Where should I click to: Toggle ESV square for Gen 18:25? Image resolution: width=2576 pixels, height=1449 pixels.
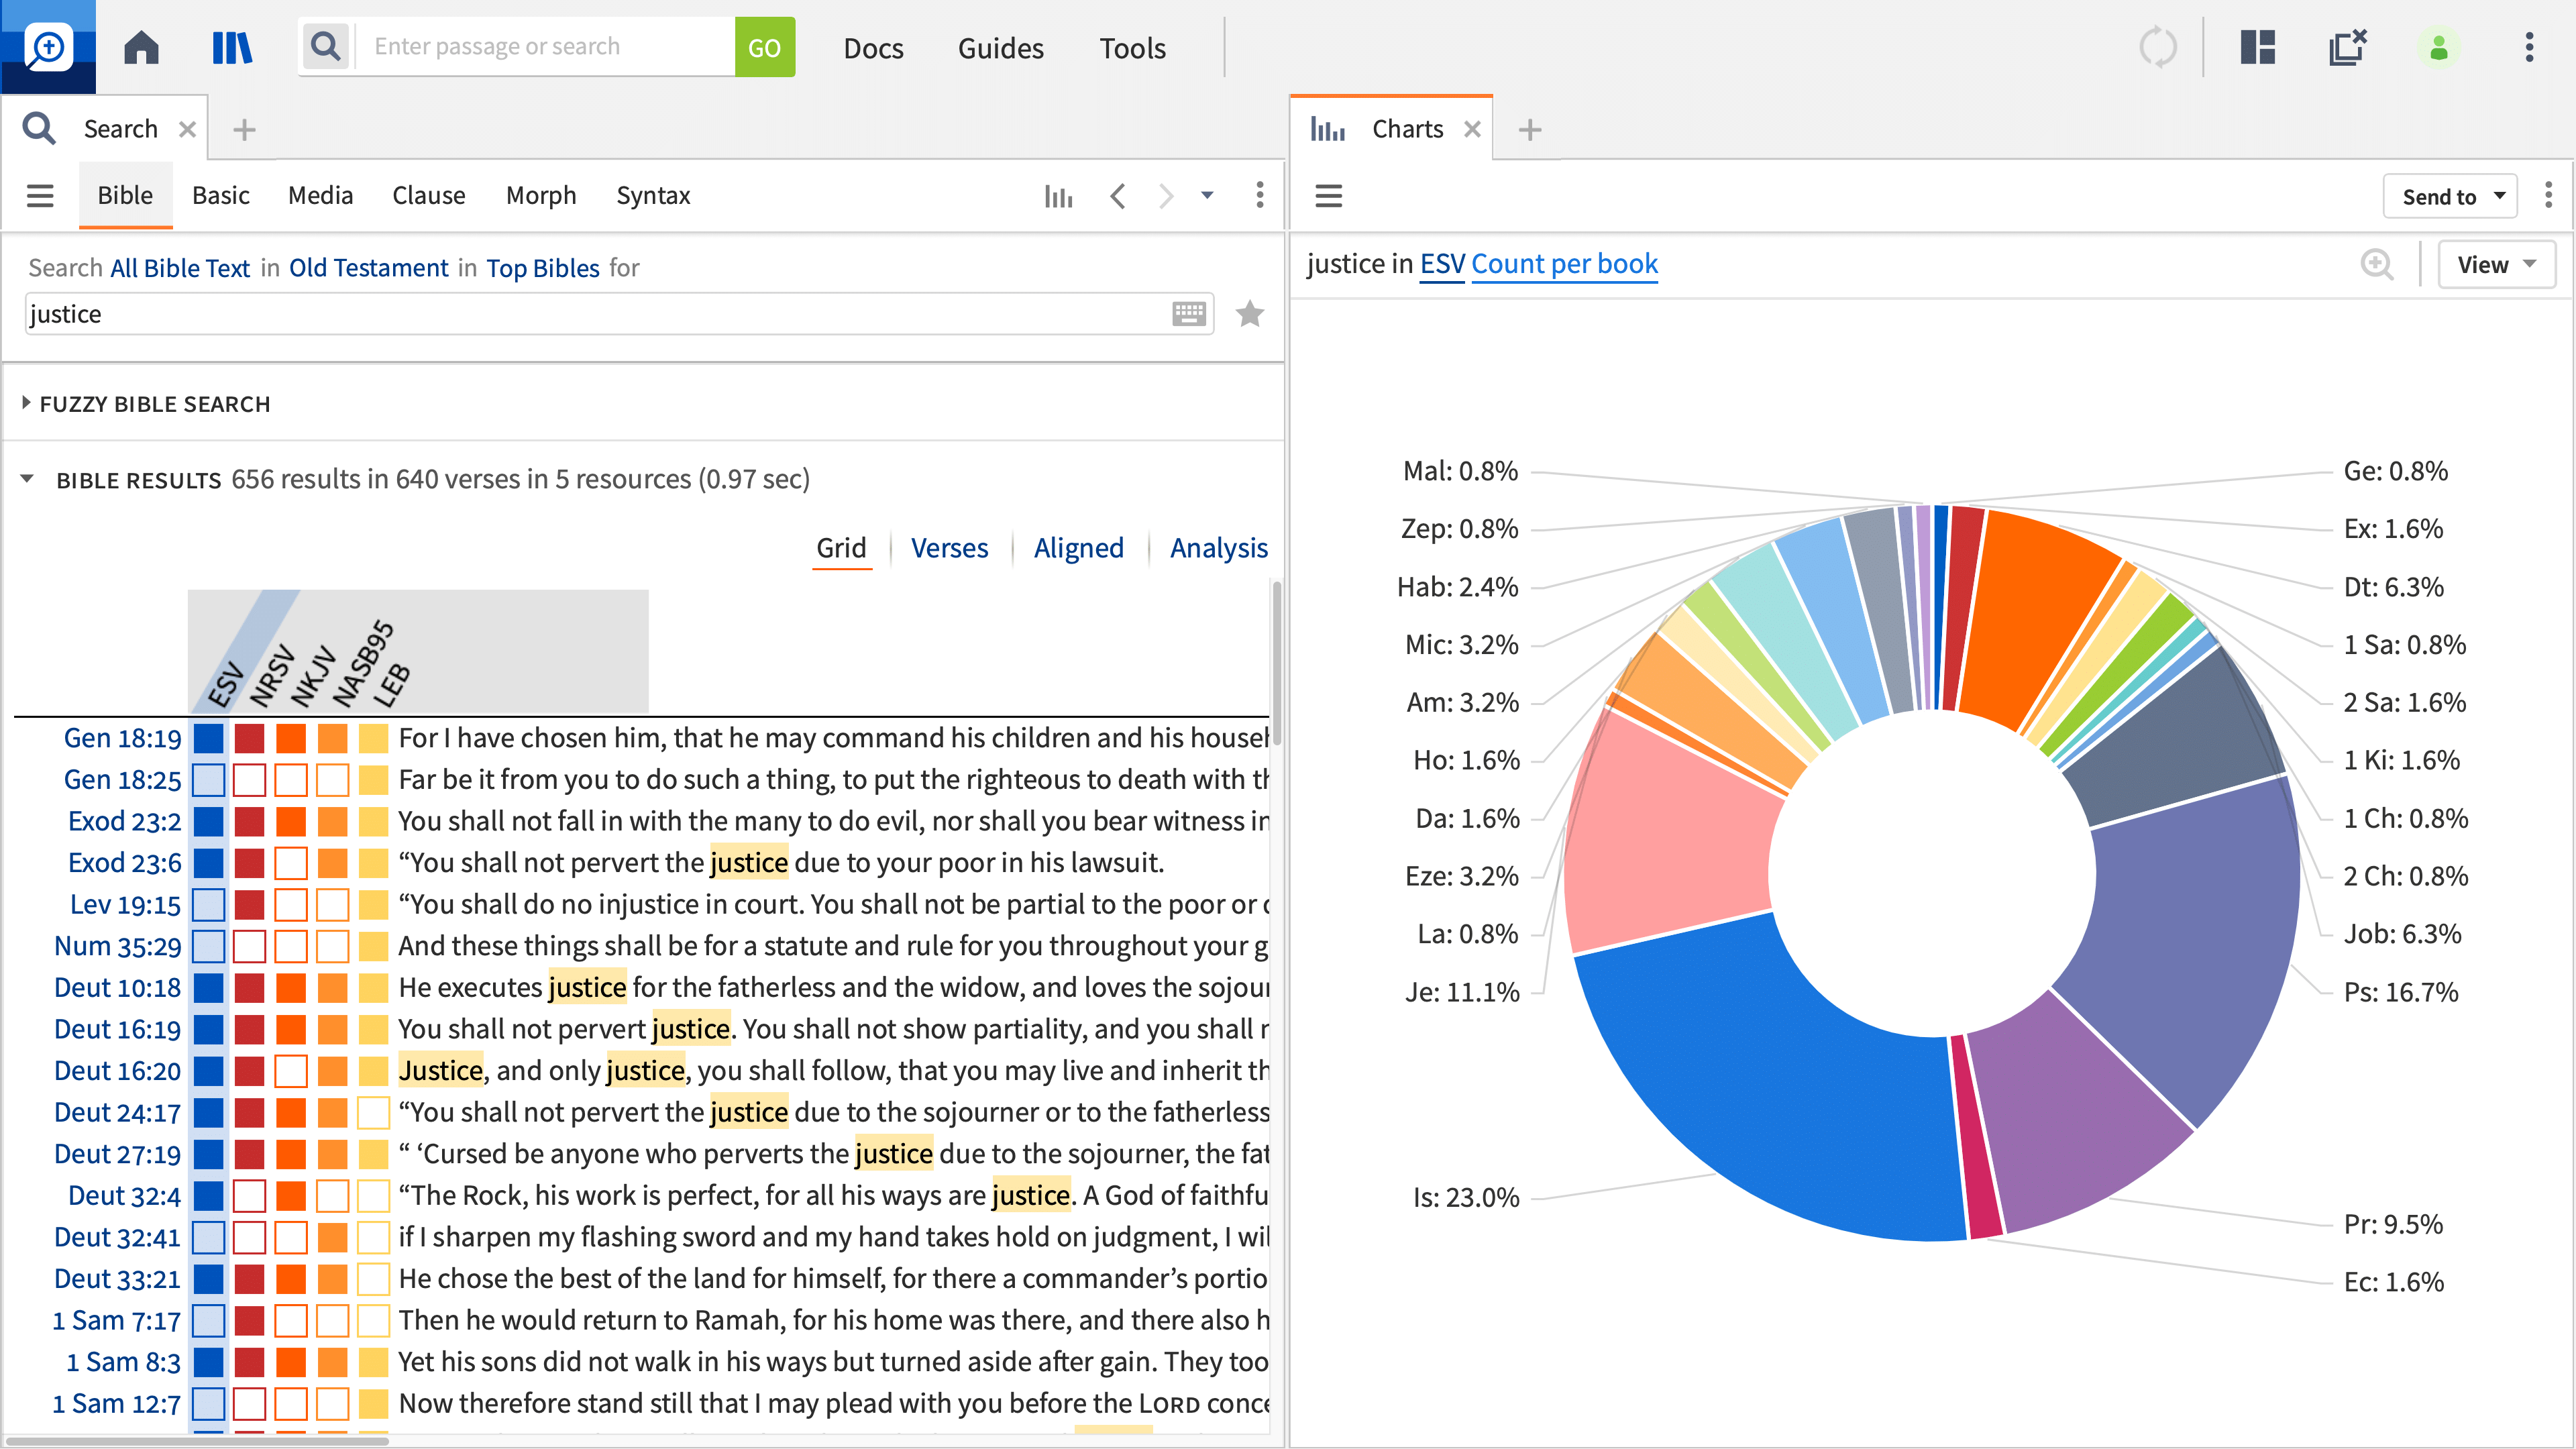[208, 780]
